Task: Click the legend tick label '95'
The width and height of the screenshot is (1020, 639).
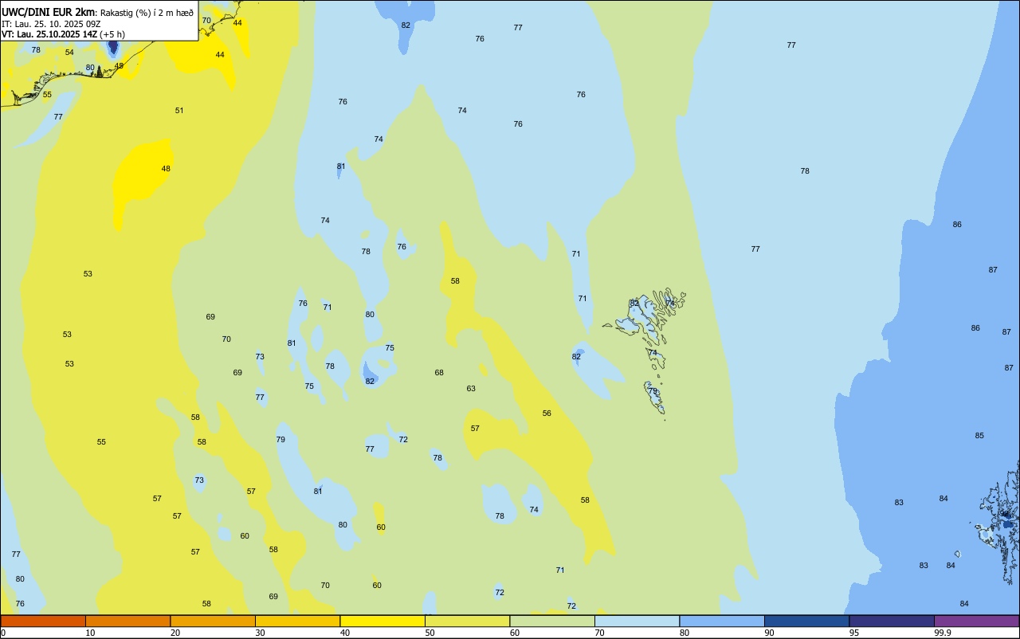Action: click(x=854, y=633)
